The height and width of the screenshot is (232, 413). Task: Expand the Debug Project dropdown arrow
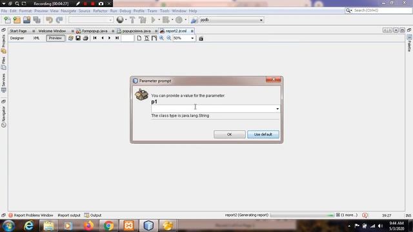coord(172,20)
